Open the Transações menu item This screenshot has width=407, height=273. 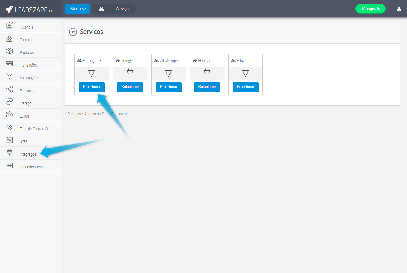29,65
